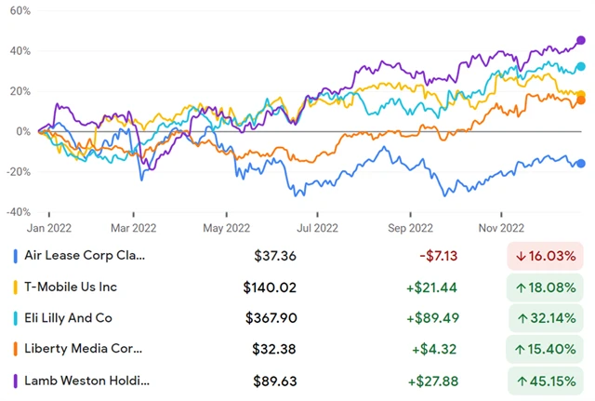The width and height of the screenshot is (595, 401).
Task: Click the green 45.15% gain badge
Action: coord(546,381)
